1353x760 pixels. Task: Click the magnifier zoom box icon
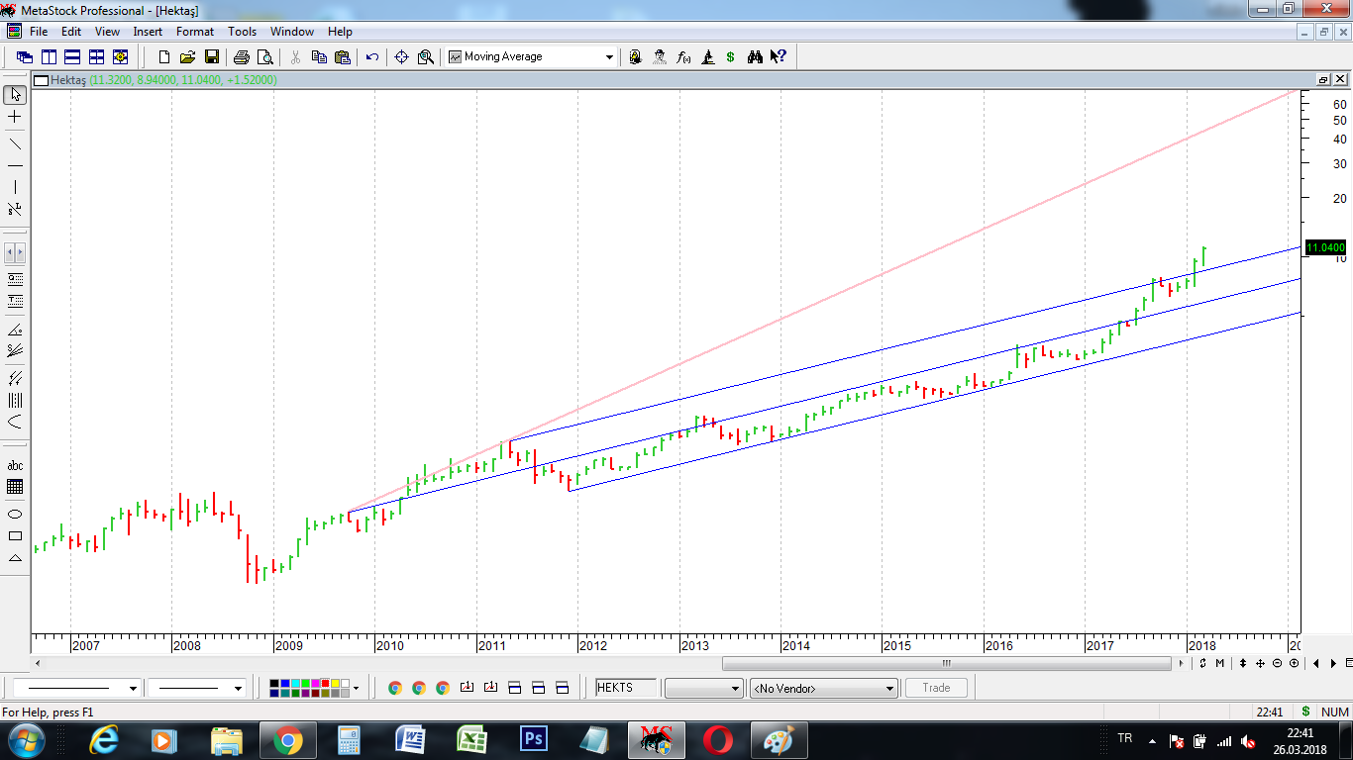(x=426, y=56)
